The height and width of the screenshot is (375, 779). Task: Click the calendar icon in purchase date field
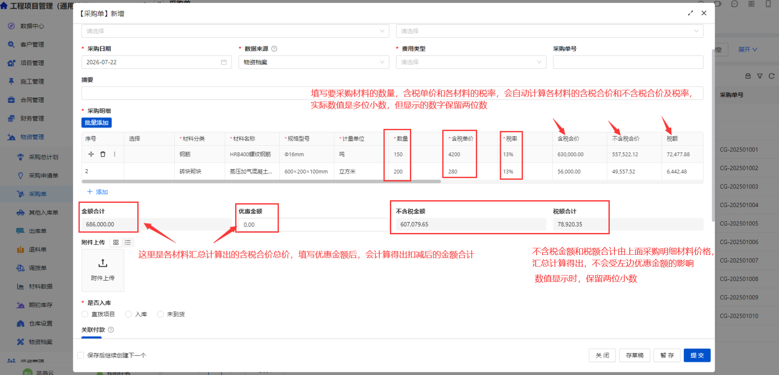click(224, 62)
